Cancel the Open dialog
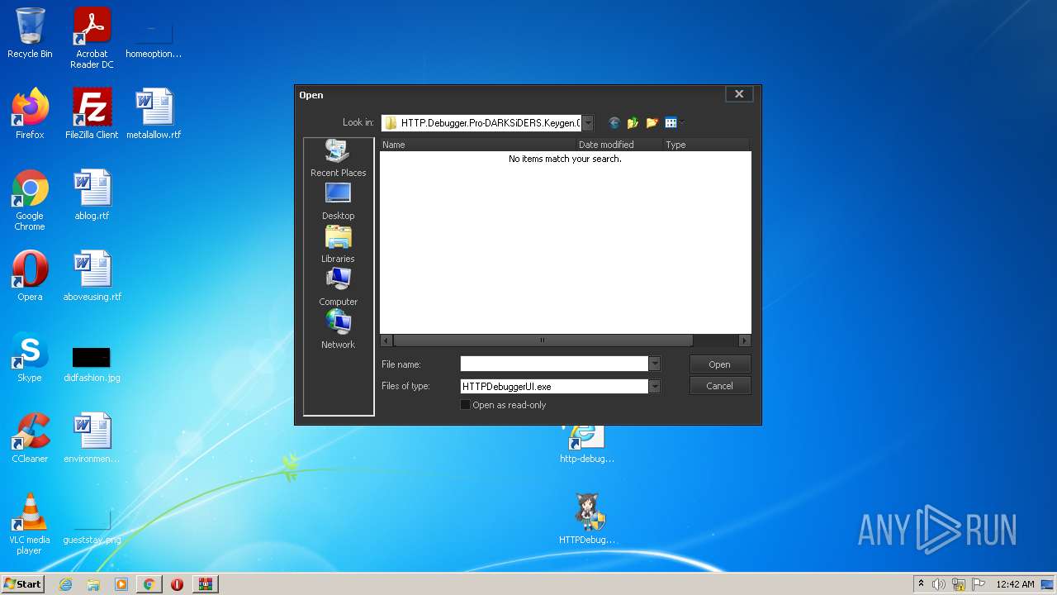This screenshot has width=1057, height=595. click(719, 386)
